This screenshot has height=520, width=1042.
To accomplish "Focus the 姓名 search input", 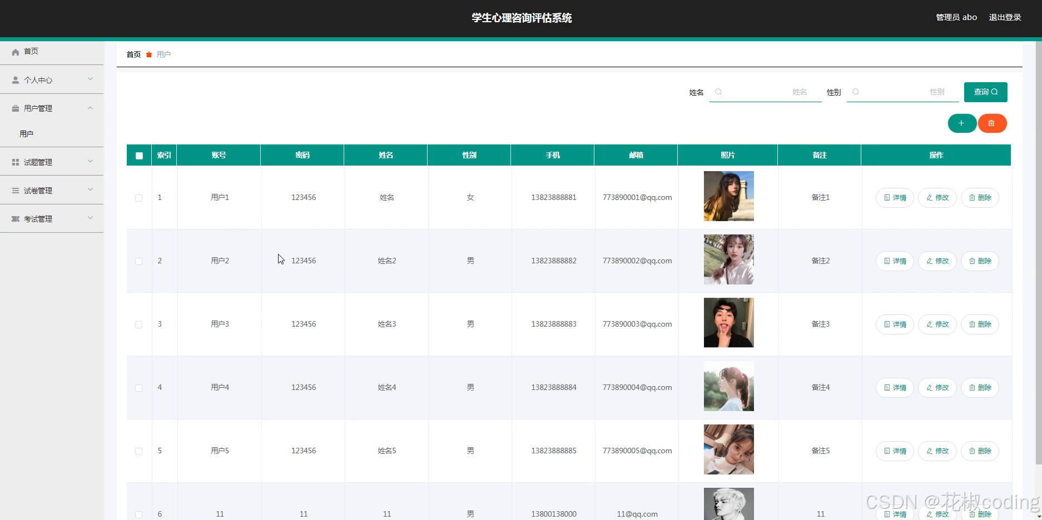I will coord(765,92).
